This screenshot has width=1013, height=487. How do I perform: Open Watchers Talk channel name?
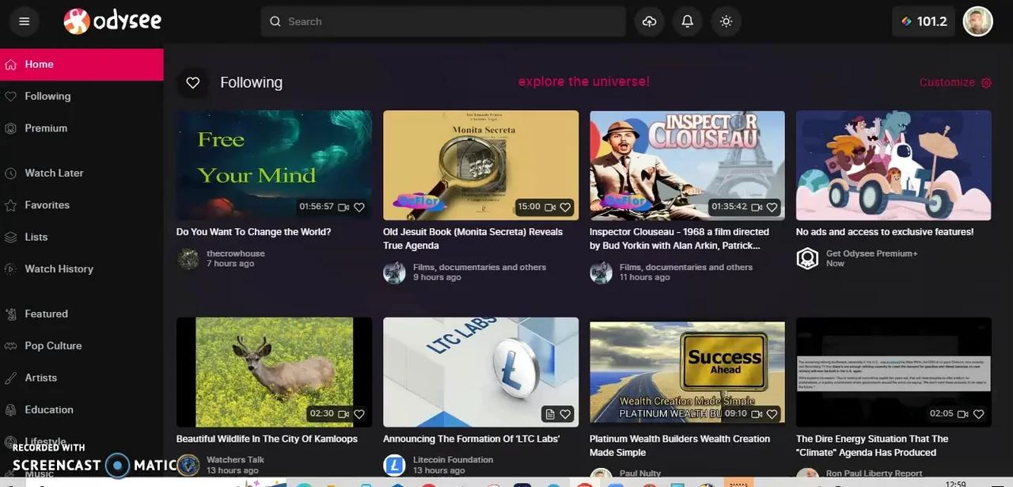(x=235, y=459)
